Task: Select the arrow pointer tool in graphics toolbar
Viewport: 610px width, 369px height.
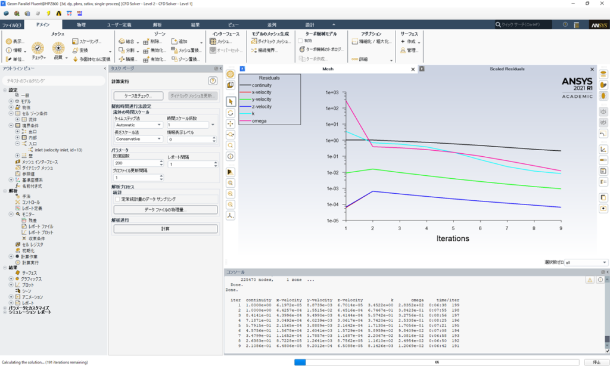Action: pyautogui.click(x=231, y=101)
